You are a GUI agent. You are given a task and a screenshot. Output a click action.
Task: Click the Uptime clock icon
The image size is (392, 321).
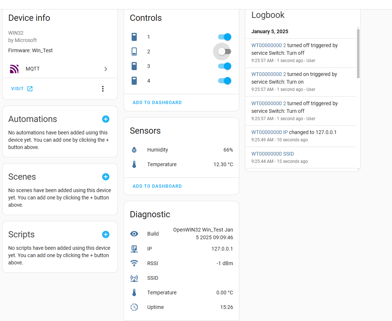coord(134,307)
